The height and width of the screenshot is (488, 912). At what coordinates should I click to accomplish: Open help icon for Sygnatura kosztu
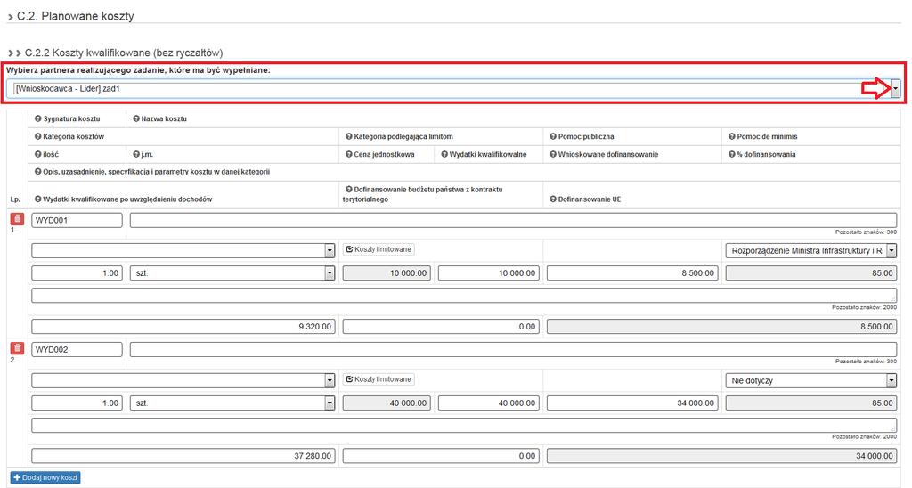click(37, 118)
